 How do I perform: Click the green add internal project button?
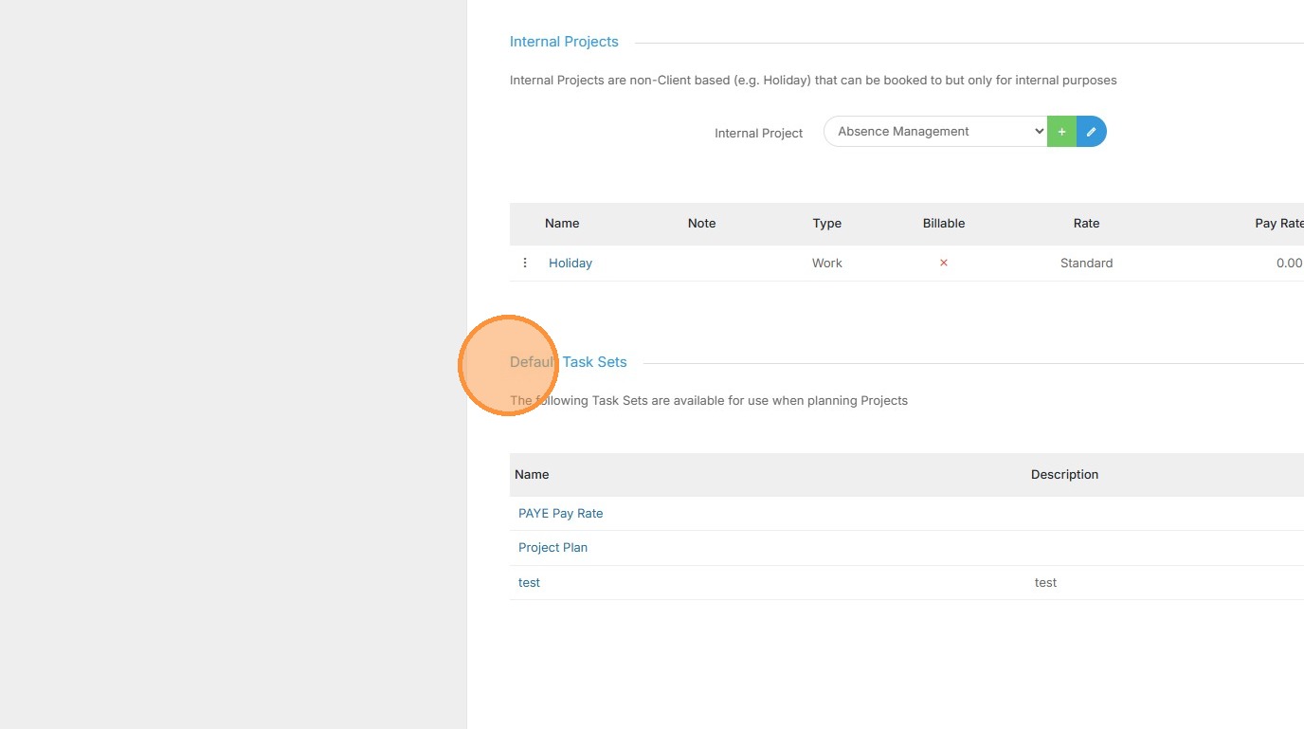(x=1061, y=132)
